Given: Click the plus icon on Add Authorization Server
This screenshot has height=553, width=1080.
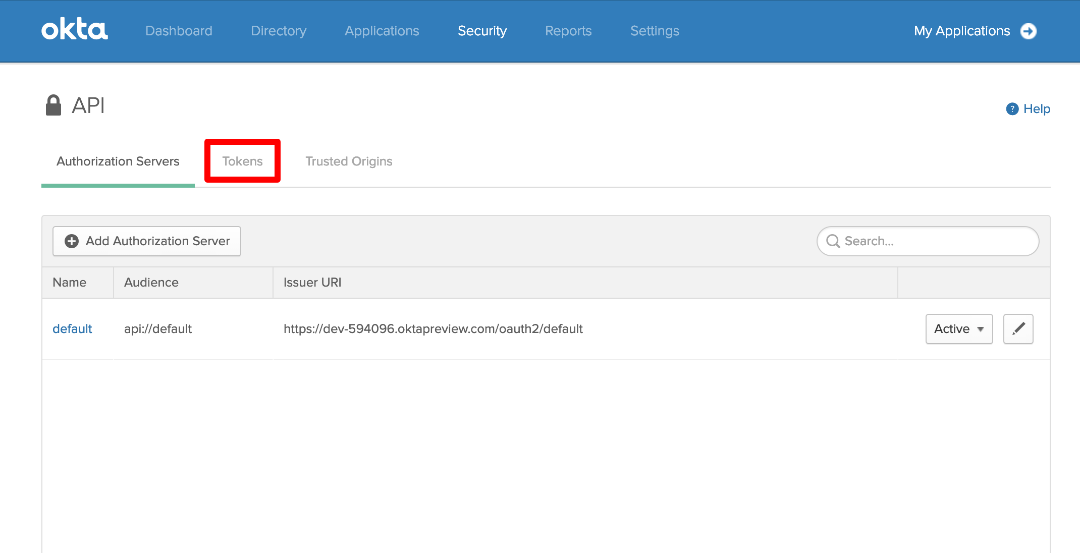Looking at the screenshot, I should [72, 241].
